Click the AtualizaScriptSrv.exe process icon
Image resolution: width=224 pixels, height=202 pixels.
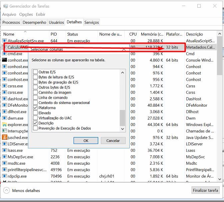pos(4,41)
